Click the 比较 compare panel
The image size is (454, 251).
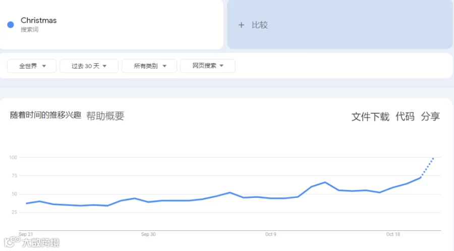(339, 25)
